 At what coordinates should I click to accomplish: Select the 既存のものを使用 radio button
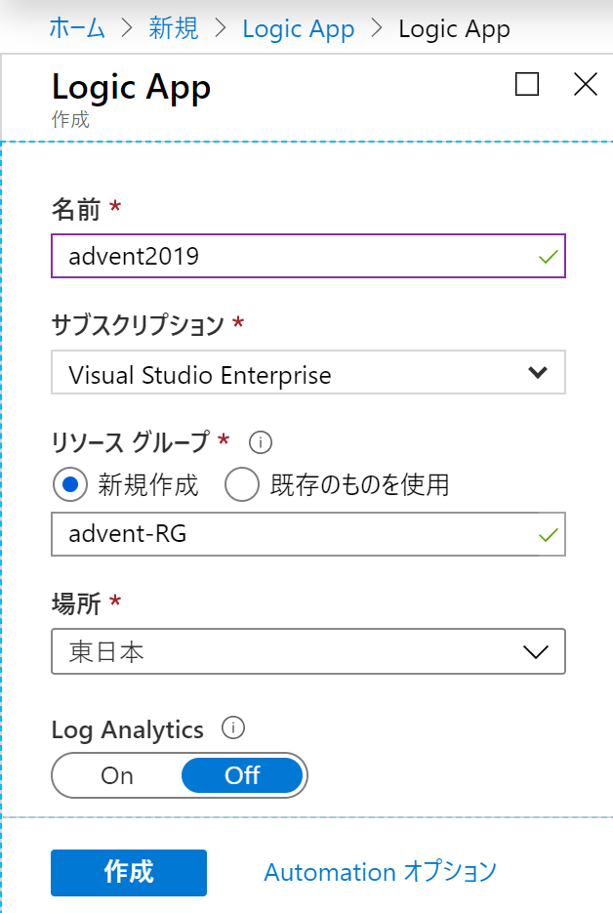242,484
